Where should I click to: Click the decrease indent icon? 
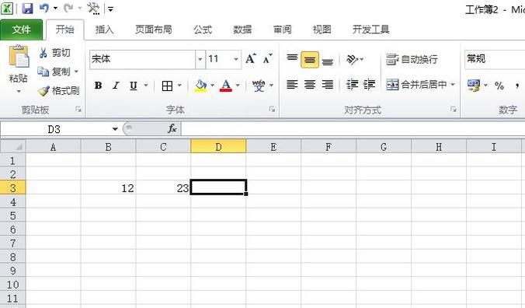[x=353, y=85]
